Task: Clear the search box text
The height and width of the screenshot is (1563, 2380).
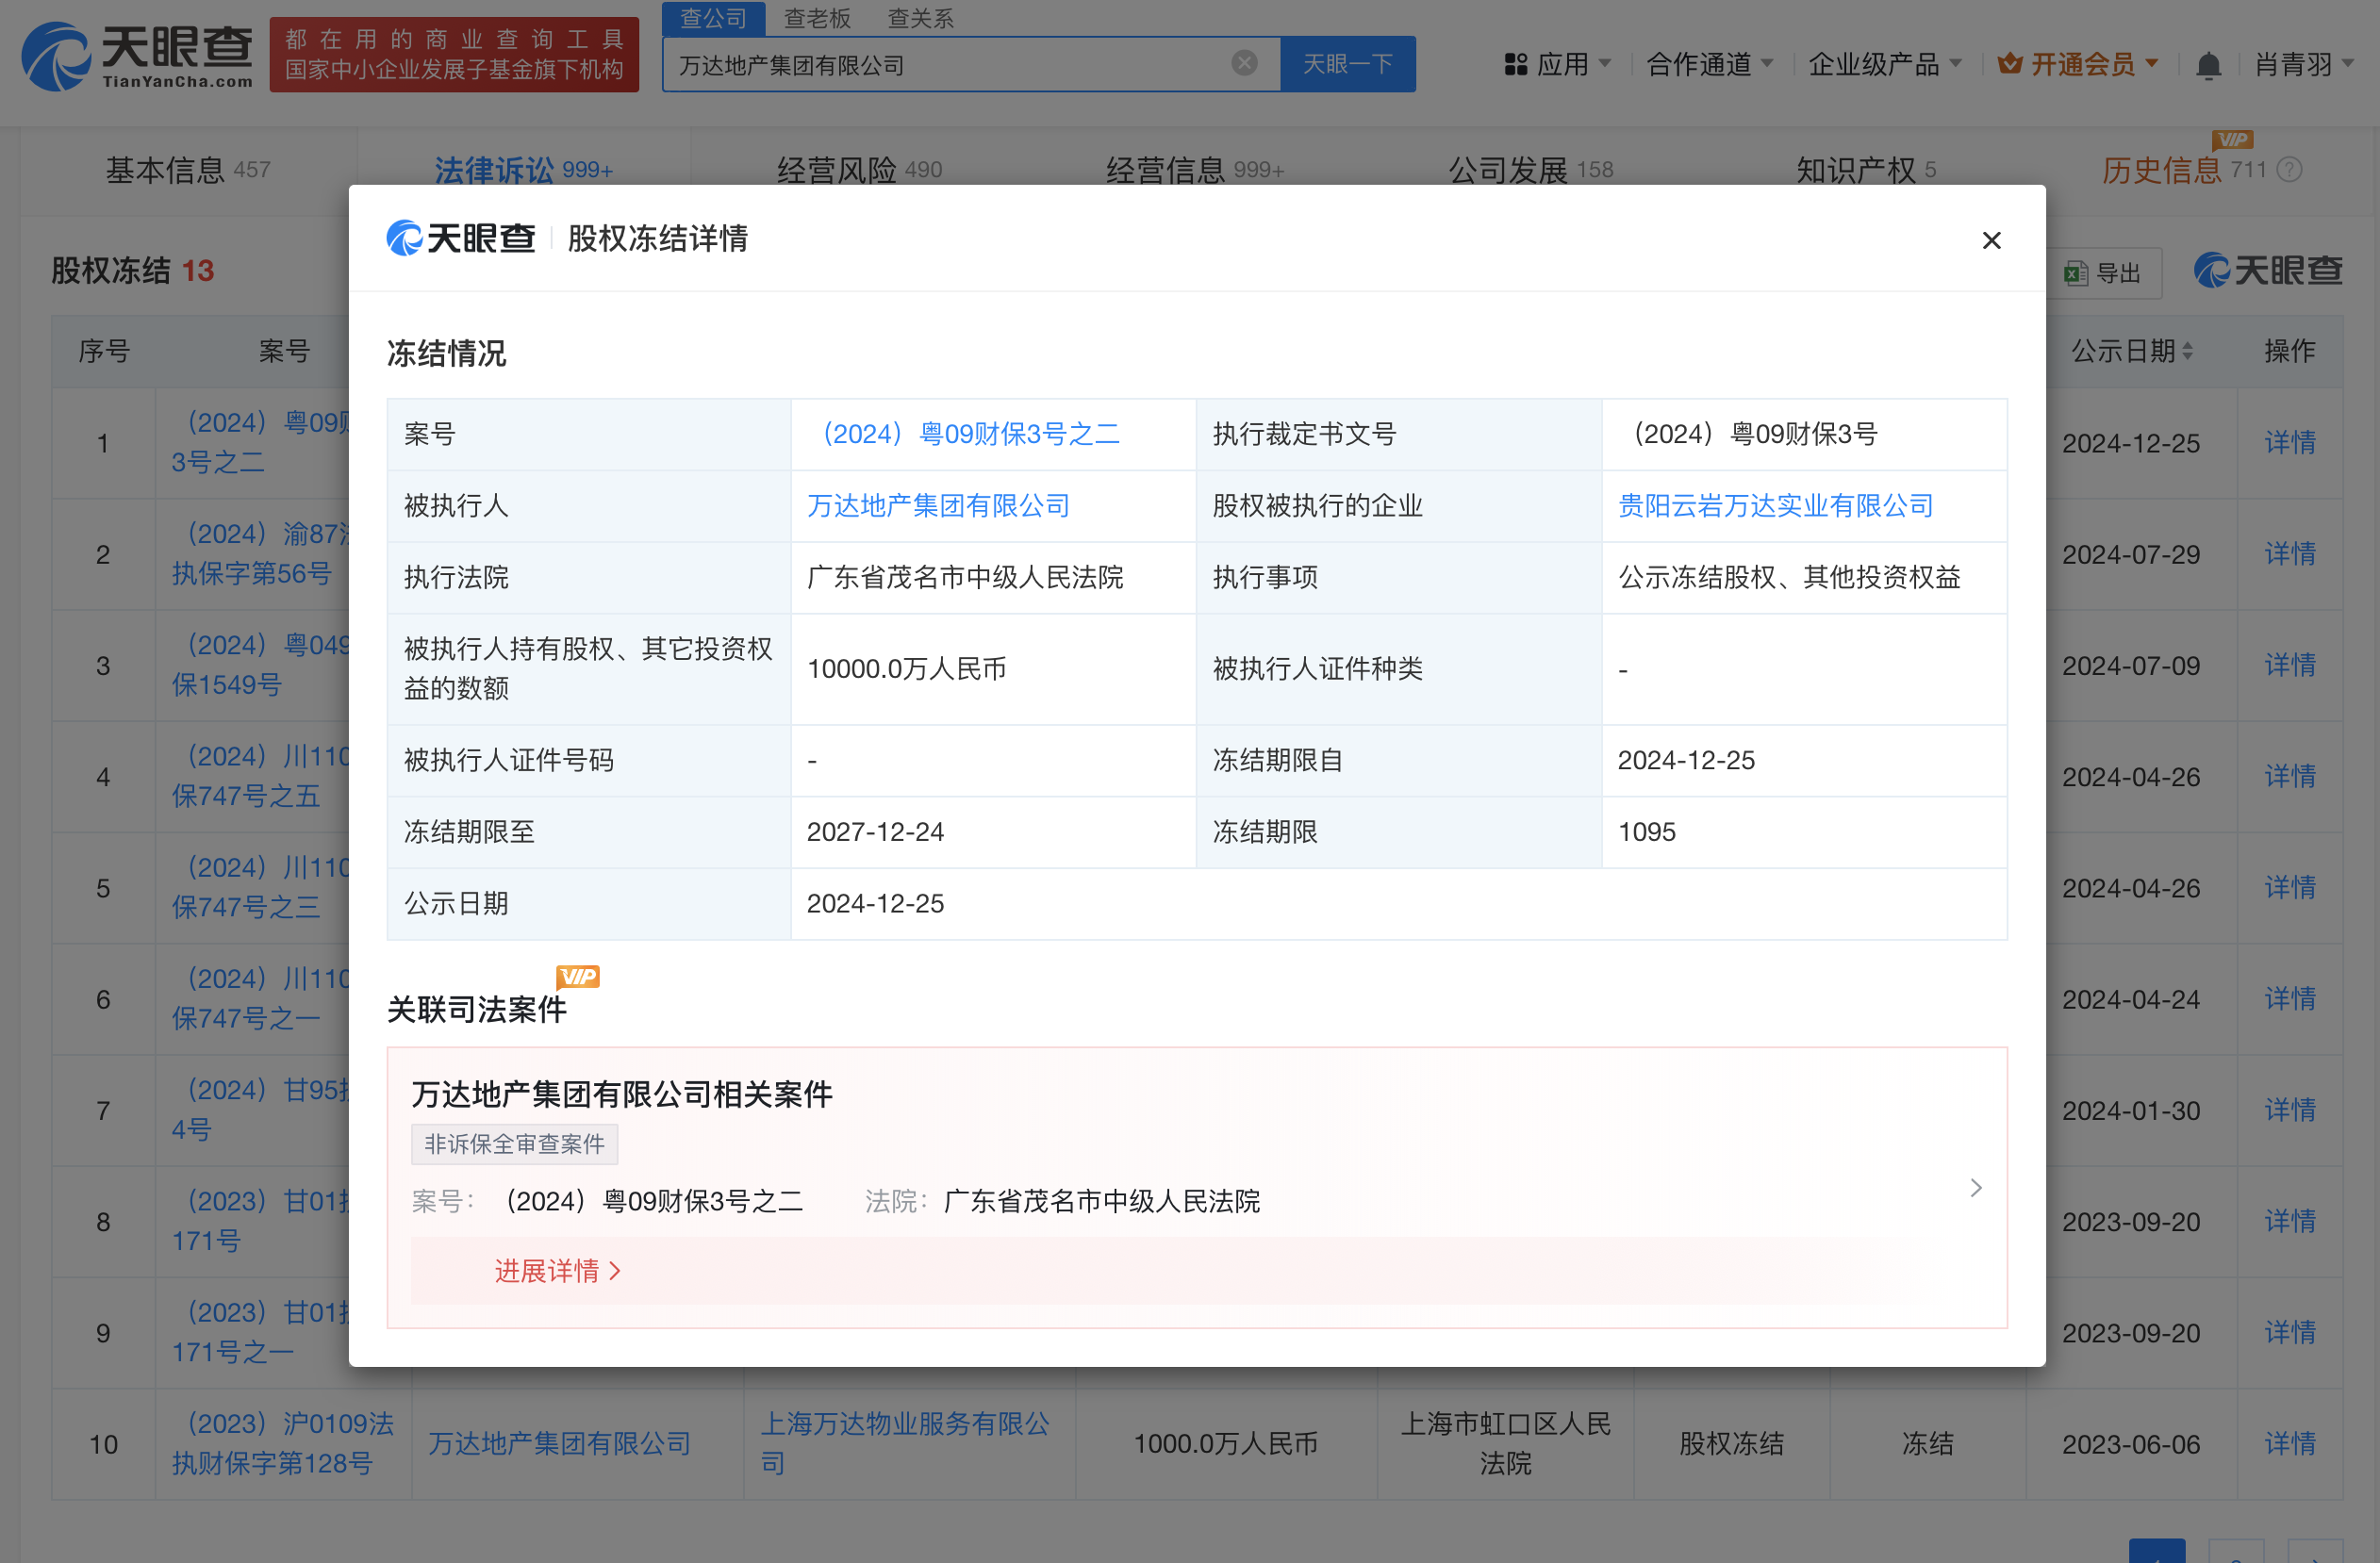Action: tap(1244, 64)
